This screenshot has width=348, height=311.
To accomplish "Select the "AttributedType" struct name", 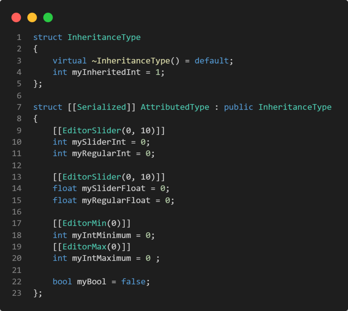I will (x=175, y=107).
